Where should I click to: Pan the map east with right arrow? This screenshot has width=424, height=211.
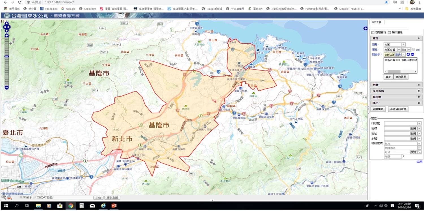(9, 27)
